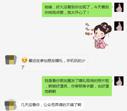Screen dimensions: 127x111
Task: Click the line 你给我点赞，我太开心了
Action: pos(67,12)
